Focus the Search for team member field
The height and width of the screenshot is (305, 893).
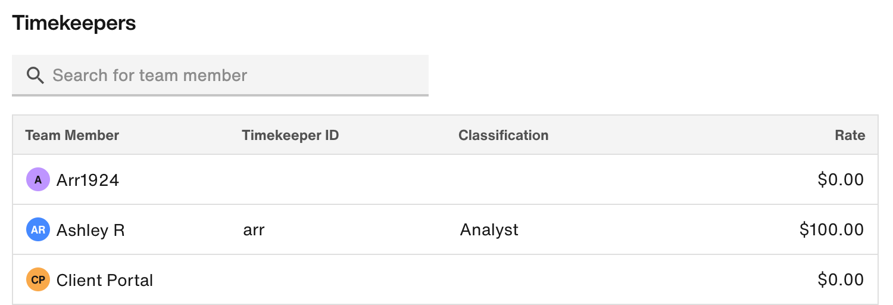click(220, 75)
